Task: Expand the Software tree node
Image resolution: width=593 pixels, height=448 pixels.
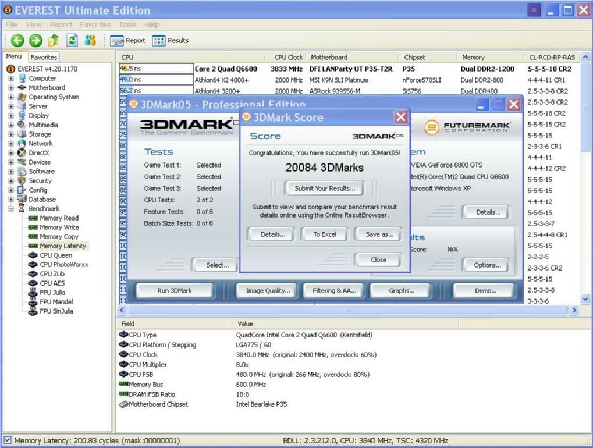Action: 11,172
